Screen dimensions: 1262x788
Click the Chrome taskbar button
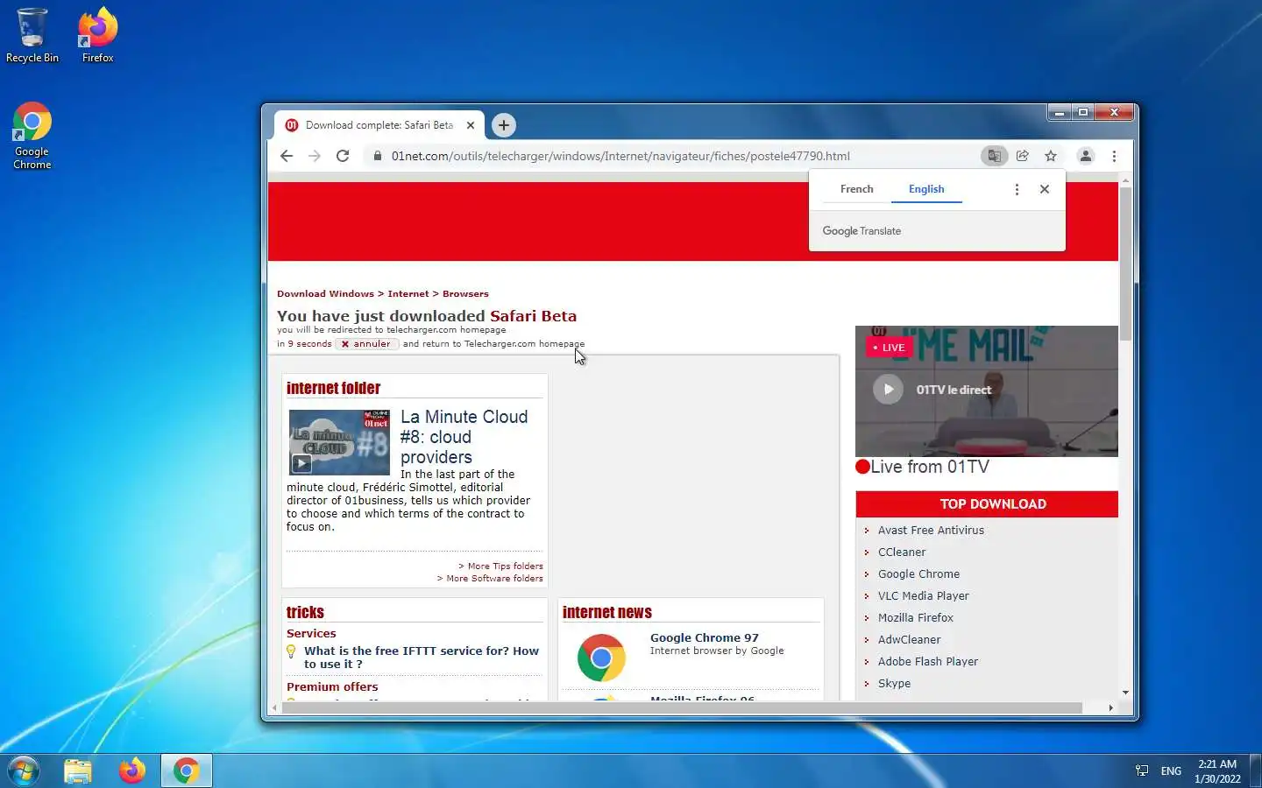pos(186,770)
